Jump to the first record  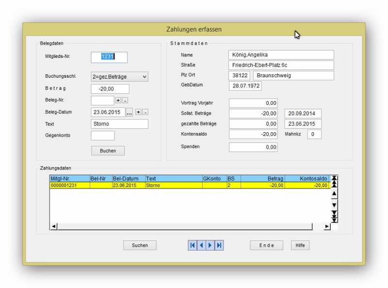193,245
